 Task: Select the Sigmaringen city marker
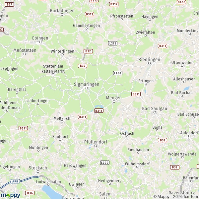tap(87, 88)
